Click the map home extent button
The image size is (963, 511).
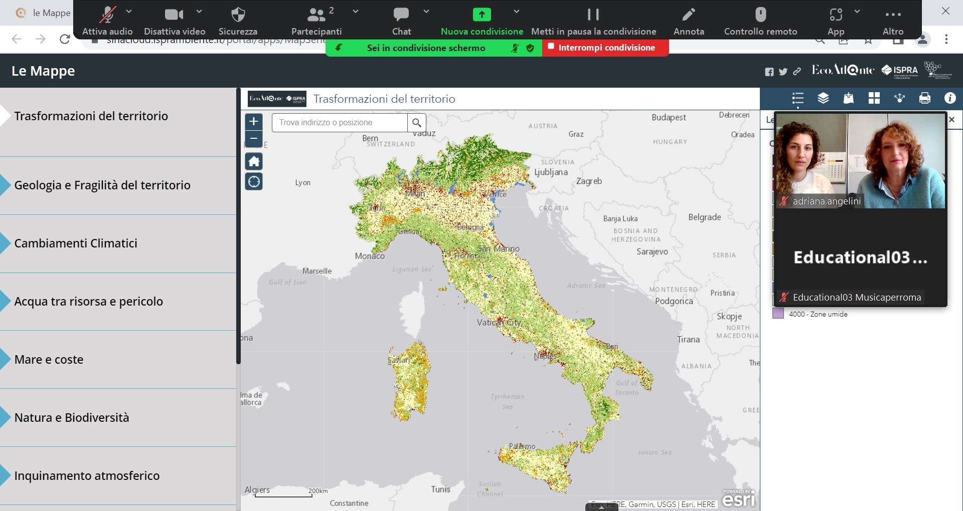coord(254,161)
